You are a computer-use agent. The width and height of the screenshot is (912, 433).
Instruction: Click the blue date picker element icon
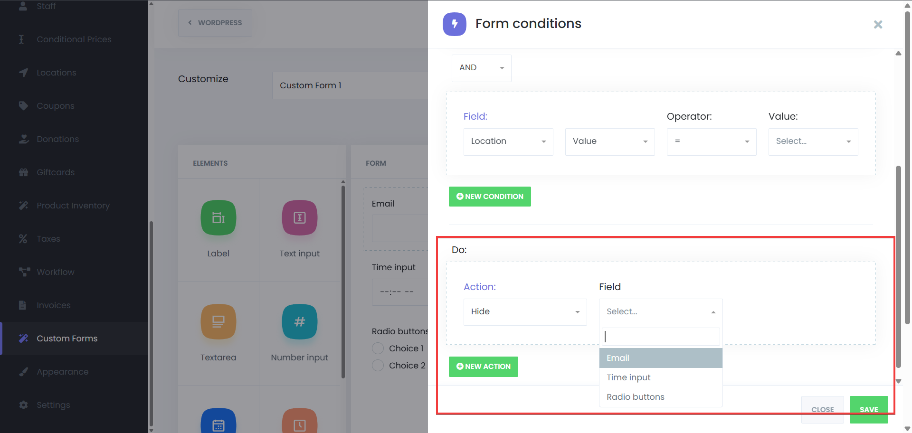pyautogui.click(x=218, y=422)
